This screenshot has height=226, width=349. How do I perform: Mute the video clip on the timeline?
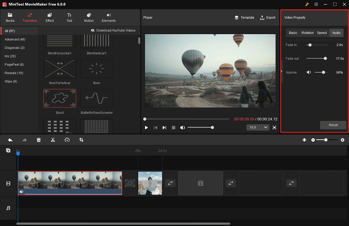[21, 191]
